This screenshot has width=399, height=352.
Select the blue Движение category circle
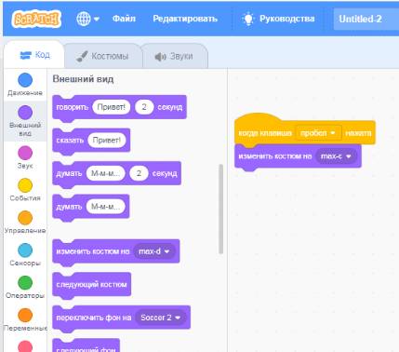point(25,80)
